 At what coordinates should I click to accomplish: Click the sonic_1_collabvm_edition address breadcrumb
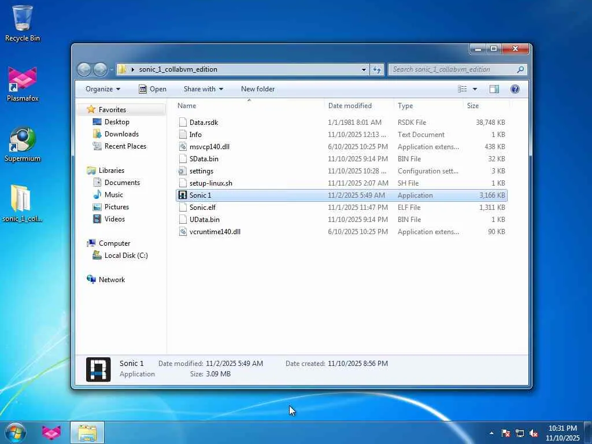(x=178, y=69)
